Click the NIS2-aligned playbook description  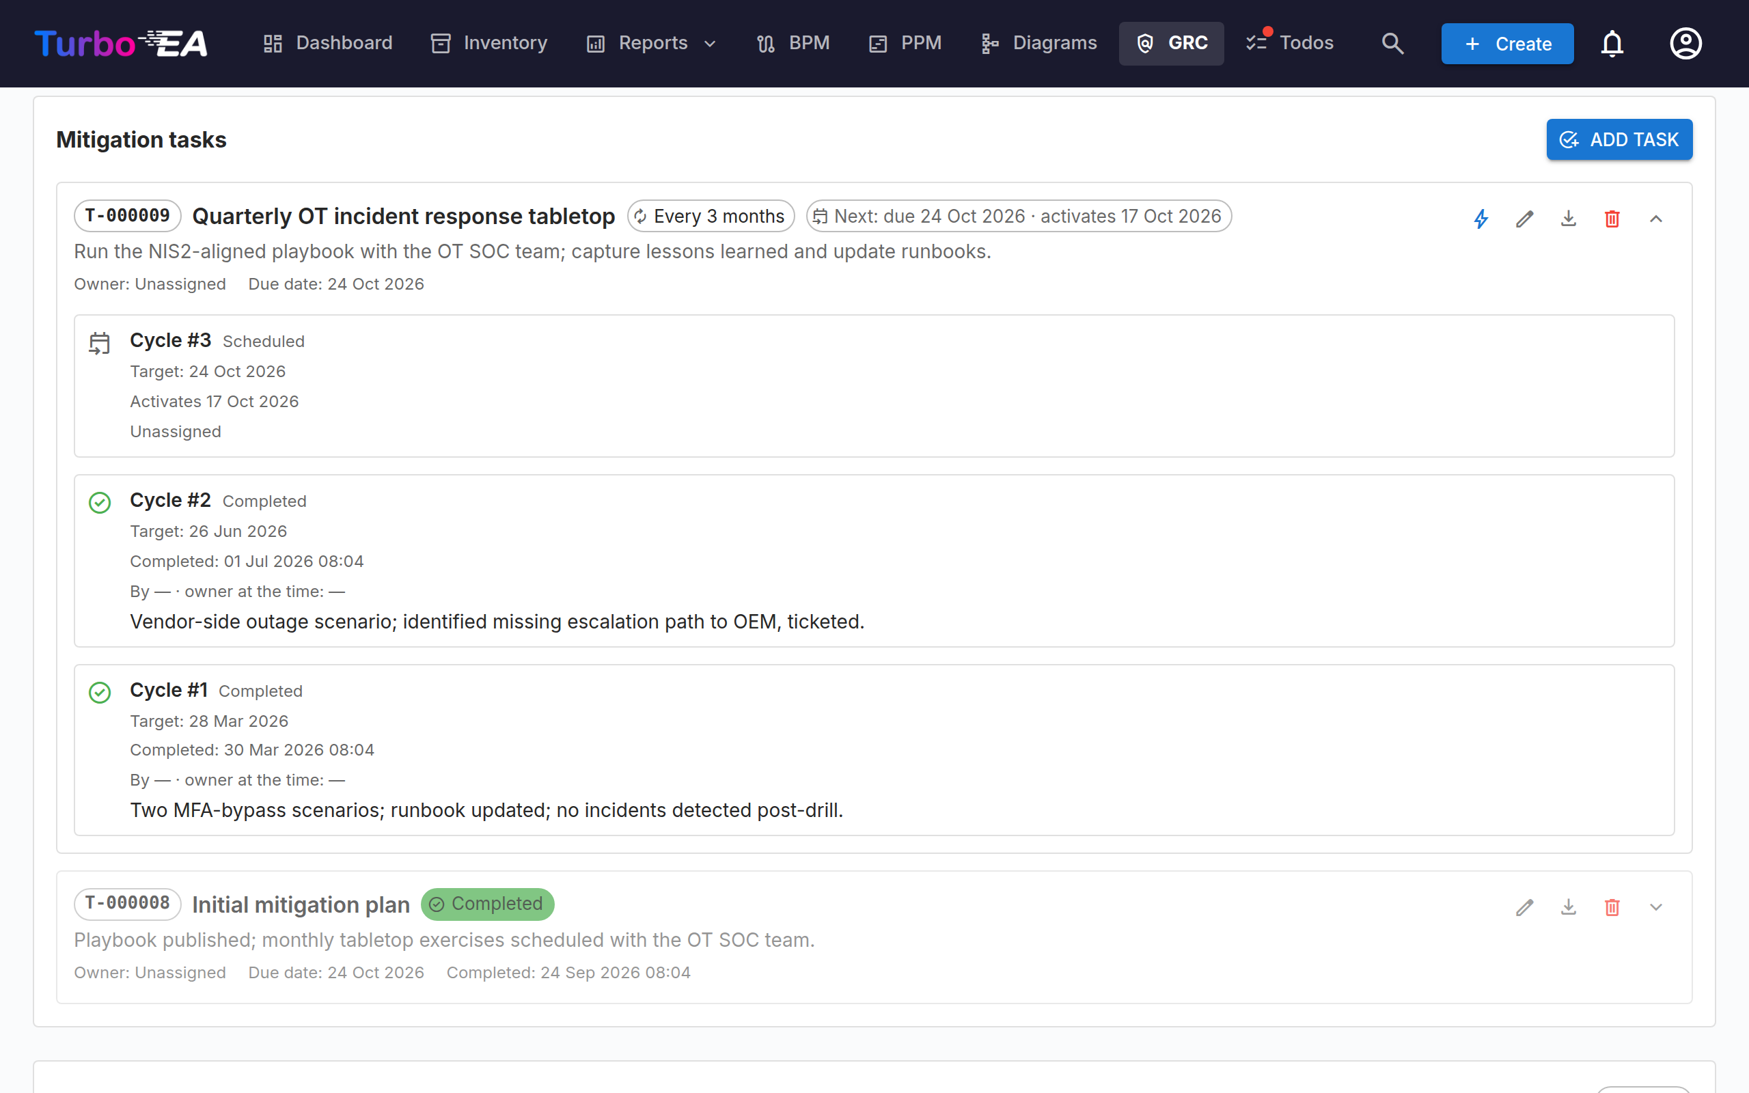click(x=532, y=251)
